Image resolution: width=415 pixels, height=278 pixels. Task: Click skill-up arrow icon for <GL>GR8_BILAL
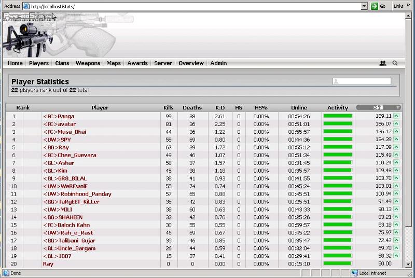point(396,178)
